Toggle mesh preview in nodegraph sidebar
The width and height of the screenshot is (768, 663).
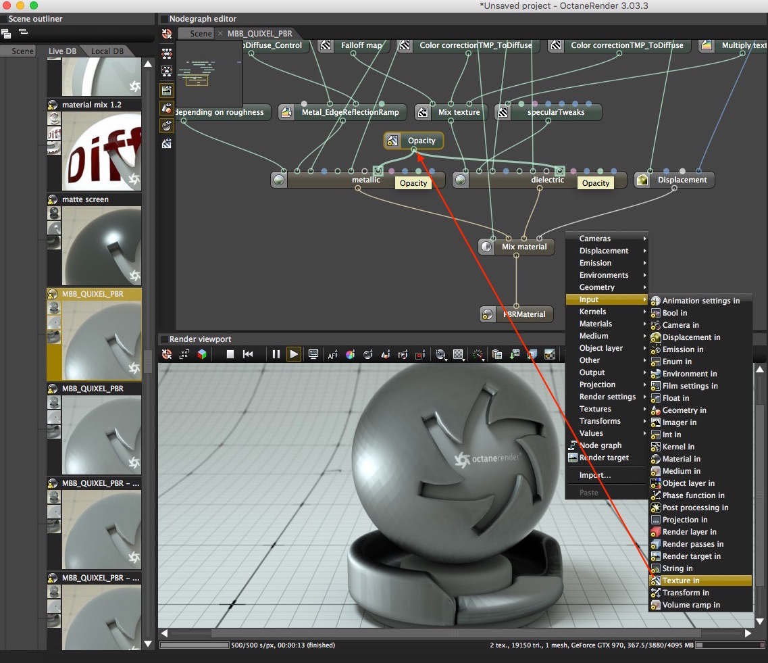tap(167, 108)
